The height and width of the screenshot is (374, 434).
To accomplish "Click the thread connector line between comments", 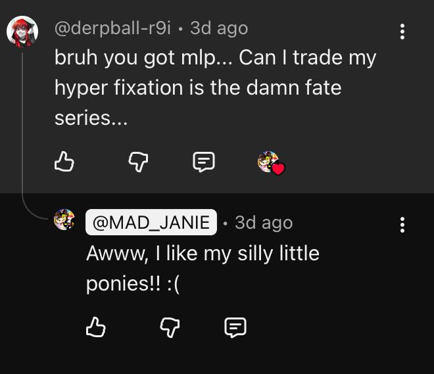I will click(x=24, y=131).
